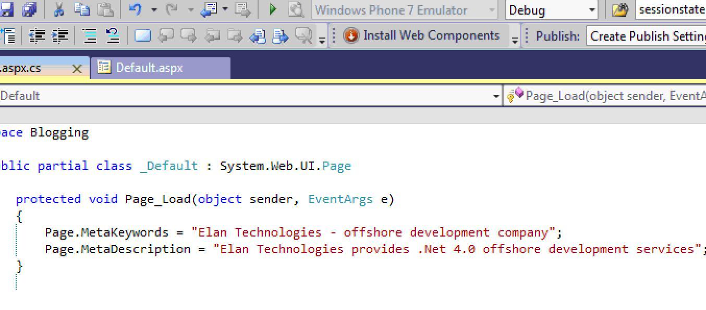Open the Undo history dropdown arrow
Viewport: 706px width, 310px height.
pyautogui.click(x=154, y=9)
